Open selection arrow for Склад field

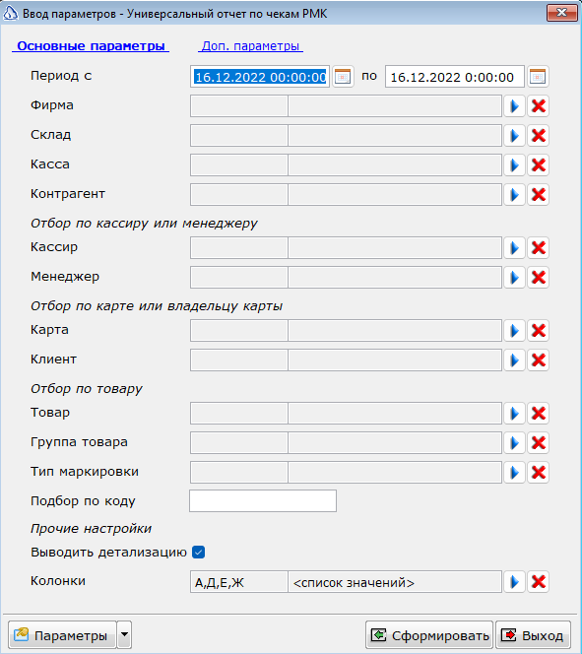pyautogui.click(x=514, y=136)
